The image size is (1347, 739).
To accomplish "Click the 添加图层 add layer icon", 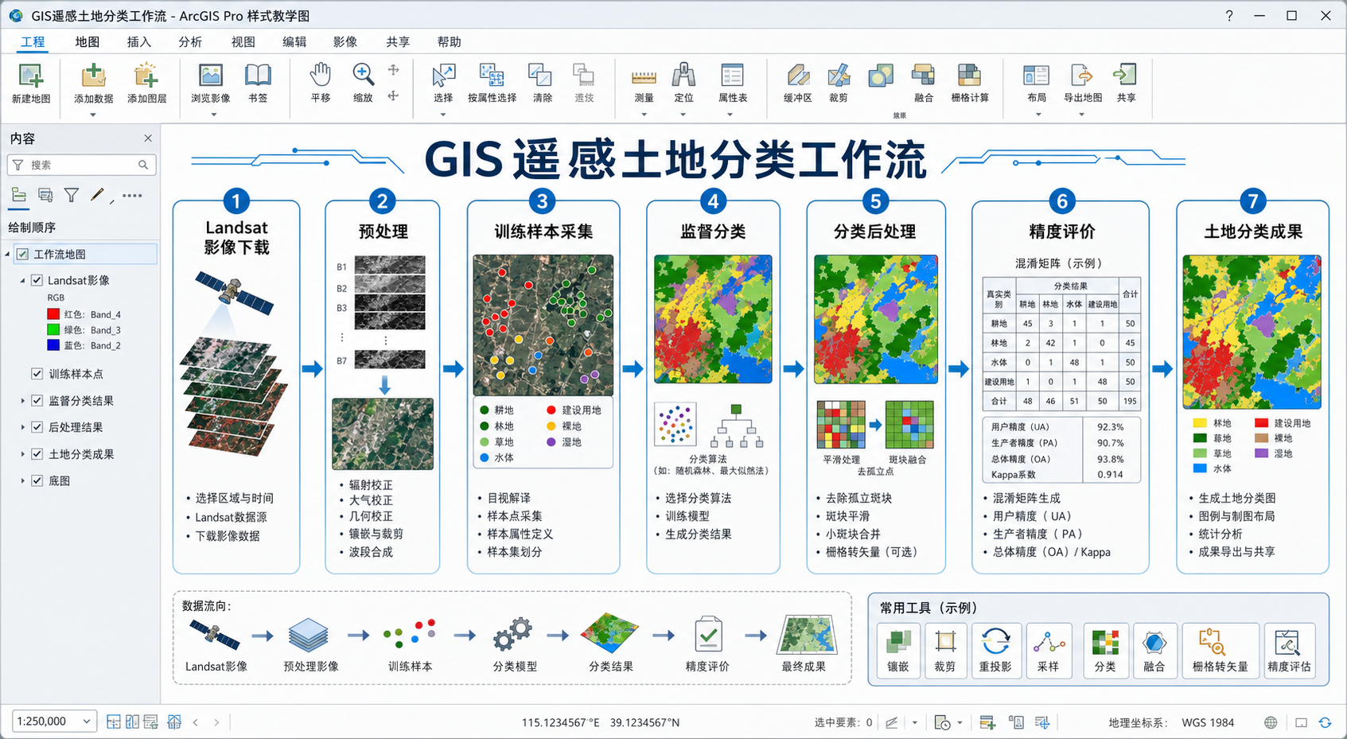I will 146,76.
